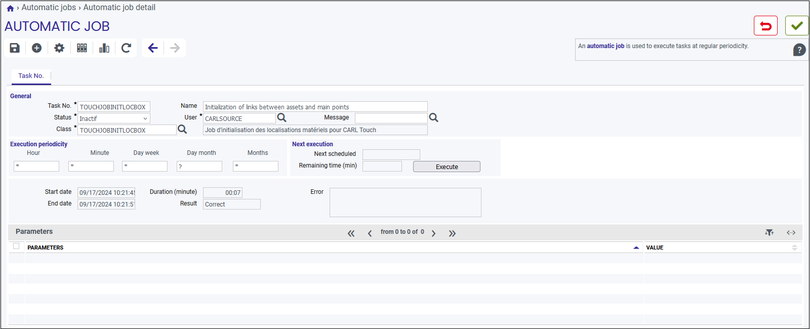Open the bar chart statistics icon
The image size is (810, 329).
pos(104,48)
